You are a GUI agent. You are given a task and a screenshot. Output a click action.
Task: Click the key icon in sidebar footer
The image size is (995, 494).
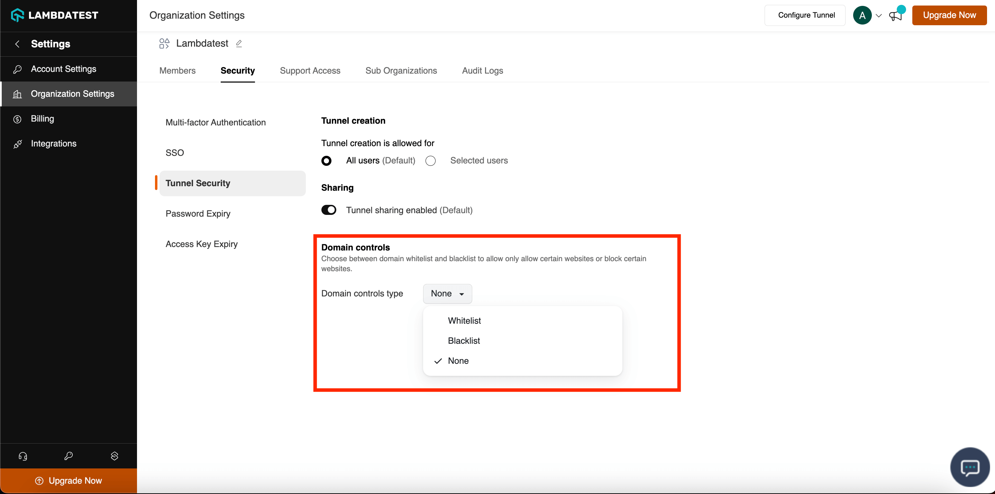(x=69, y=456)
